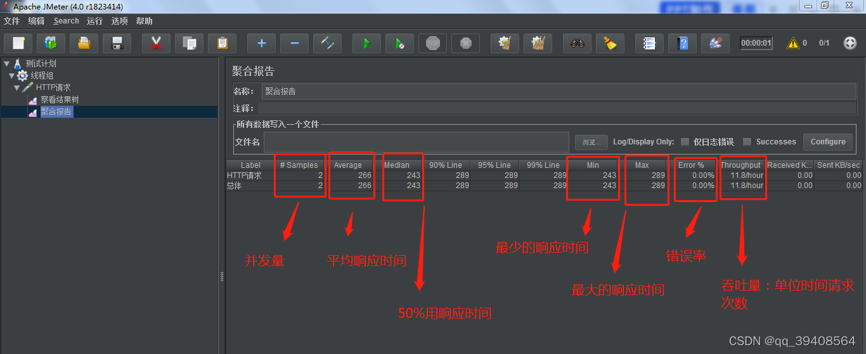Click the Search binoculars icon

577,43
